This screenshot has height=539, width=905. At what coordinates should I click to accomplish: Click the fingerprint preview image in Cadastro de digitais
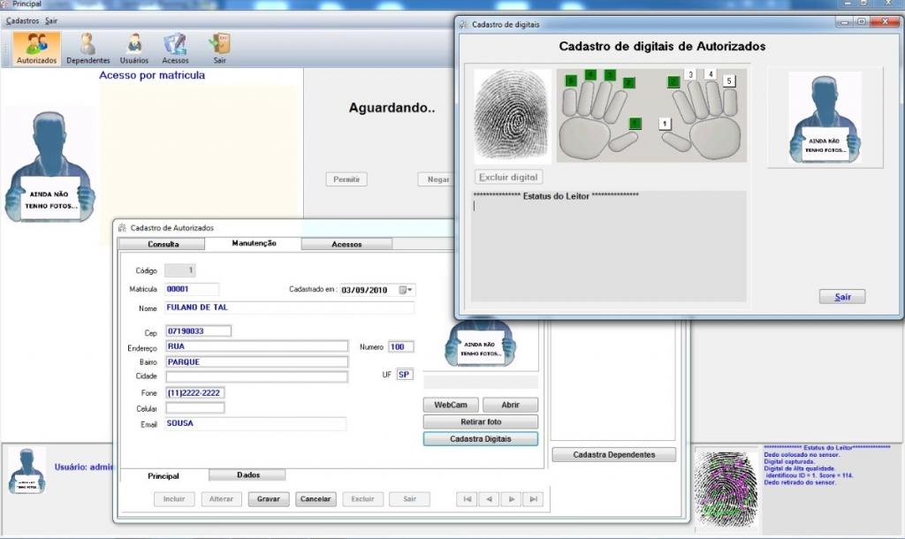click(x=512, y=116)
